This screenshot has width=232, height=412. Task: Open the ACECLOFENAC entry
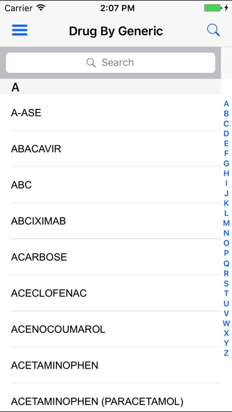point(111,293)
